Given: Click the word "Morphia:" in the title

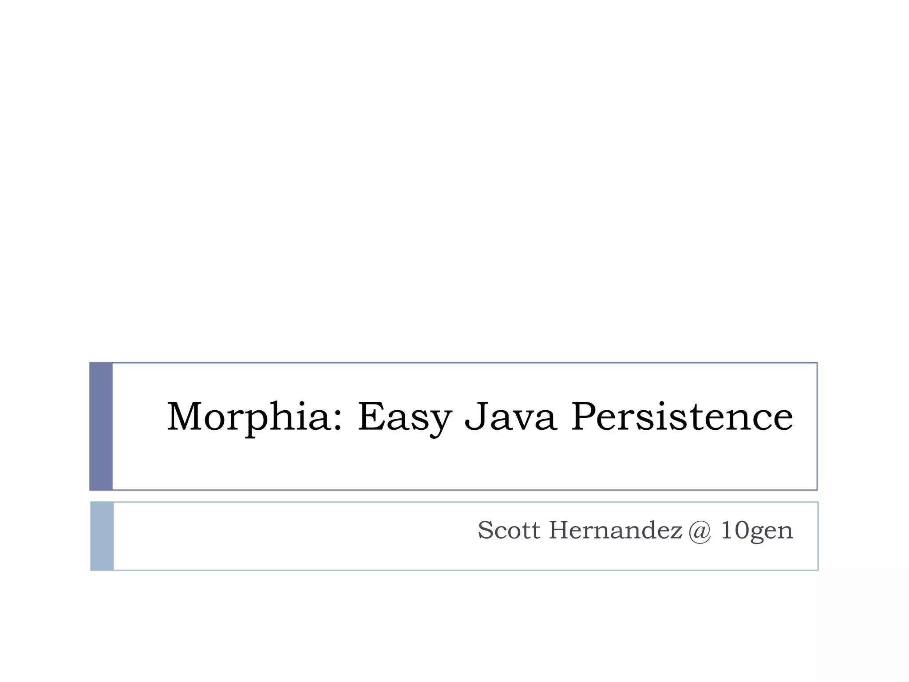Looking at the screenshot, I should coord(254,416).
